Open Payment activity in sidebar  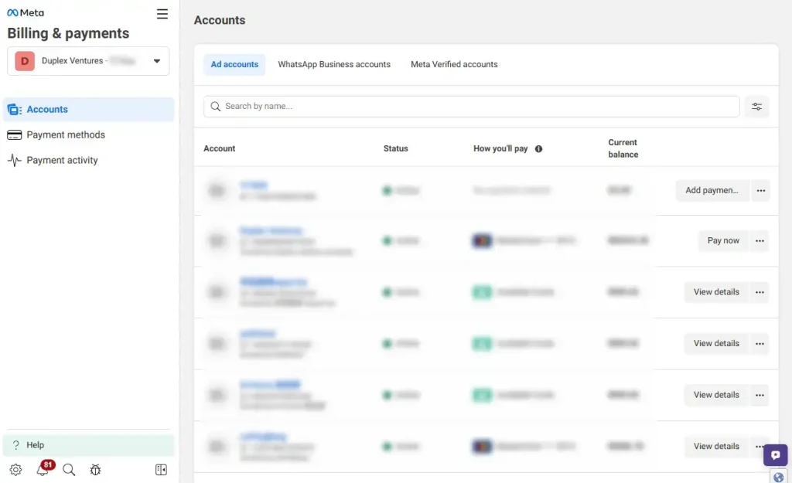coord(62,161)
